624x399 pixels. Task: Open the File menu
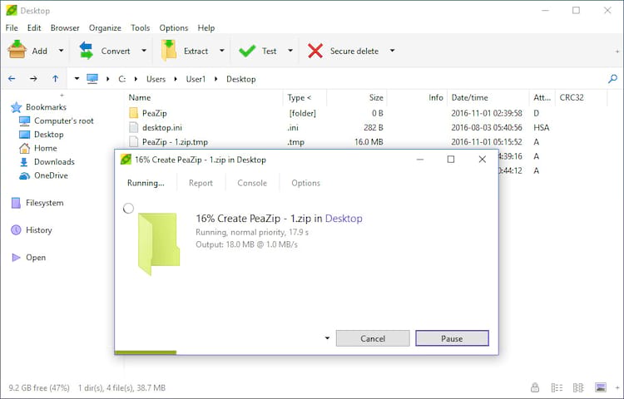coord(12,27)
